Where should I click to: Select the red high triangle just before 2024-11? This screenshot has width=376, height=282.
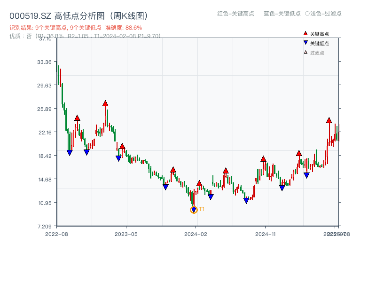(263, 159)
